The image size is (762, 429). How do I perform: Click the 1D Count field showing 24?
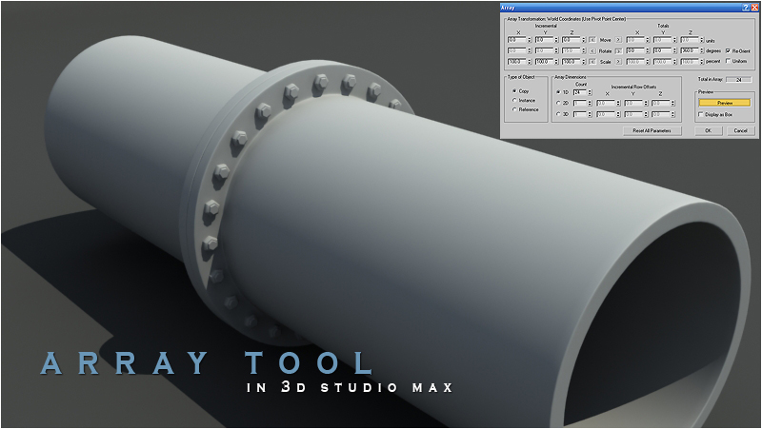(580, 92)
